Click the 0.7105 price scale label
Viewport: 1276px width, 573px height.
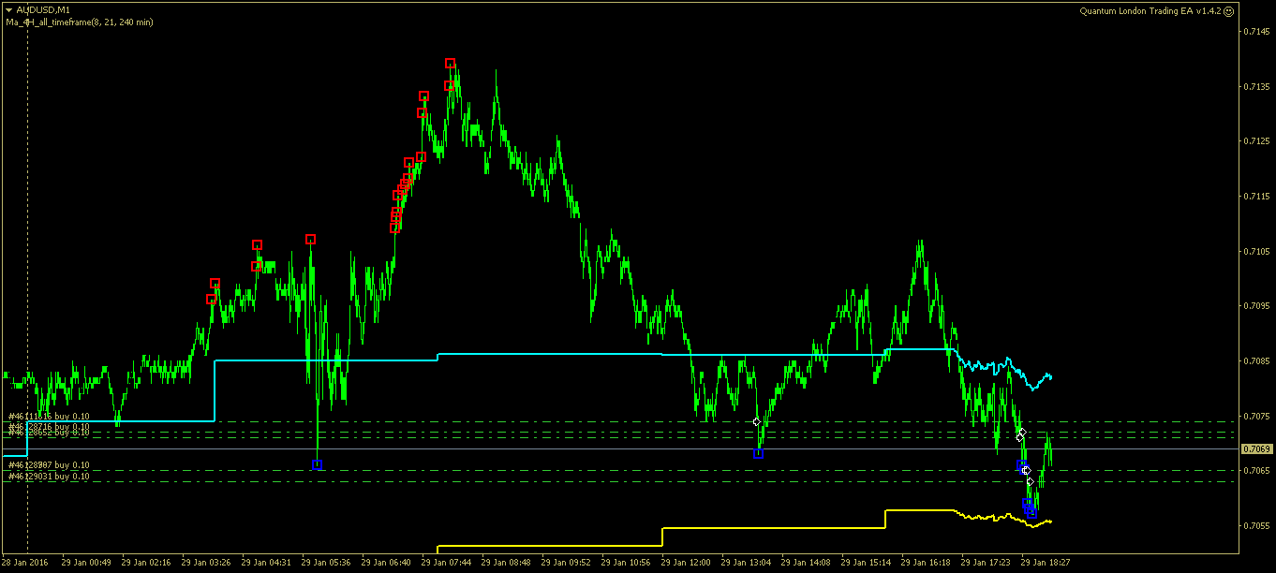[1256, 251]
